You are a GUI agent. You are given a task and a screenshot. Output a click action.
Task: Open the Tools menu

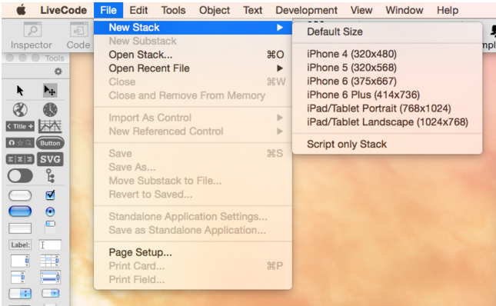(173, 11)
